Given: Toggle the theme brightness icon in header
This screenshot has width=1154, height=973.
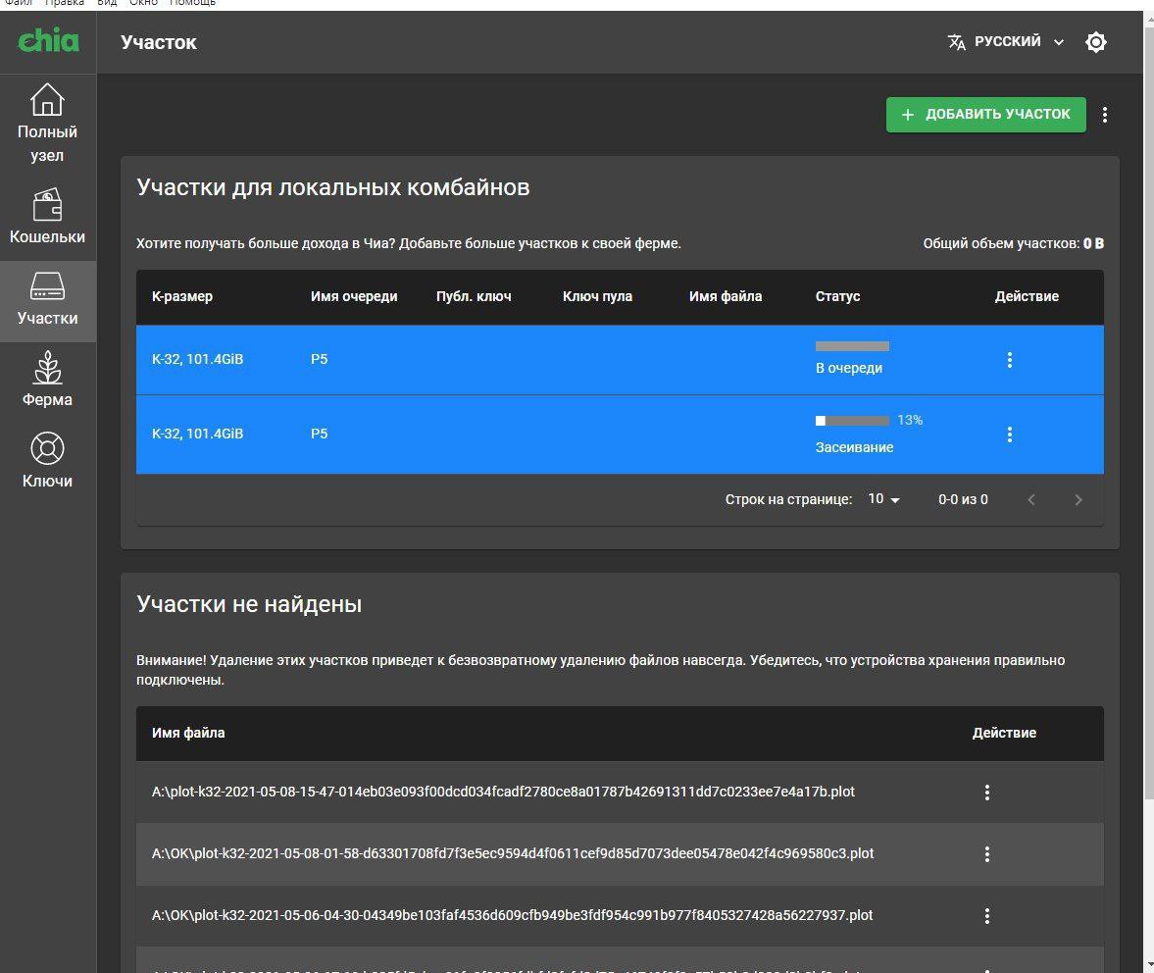Looking at the screenshot, I should (1096, 42).
